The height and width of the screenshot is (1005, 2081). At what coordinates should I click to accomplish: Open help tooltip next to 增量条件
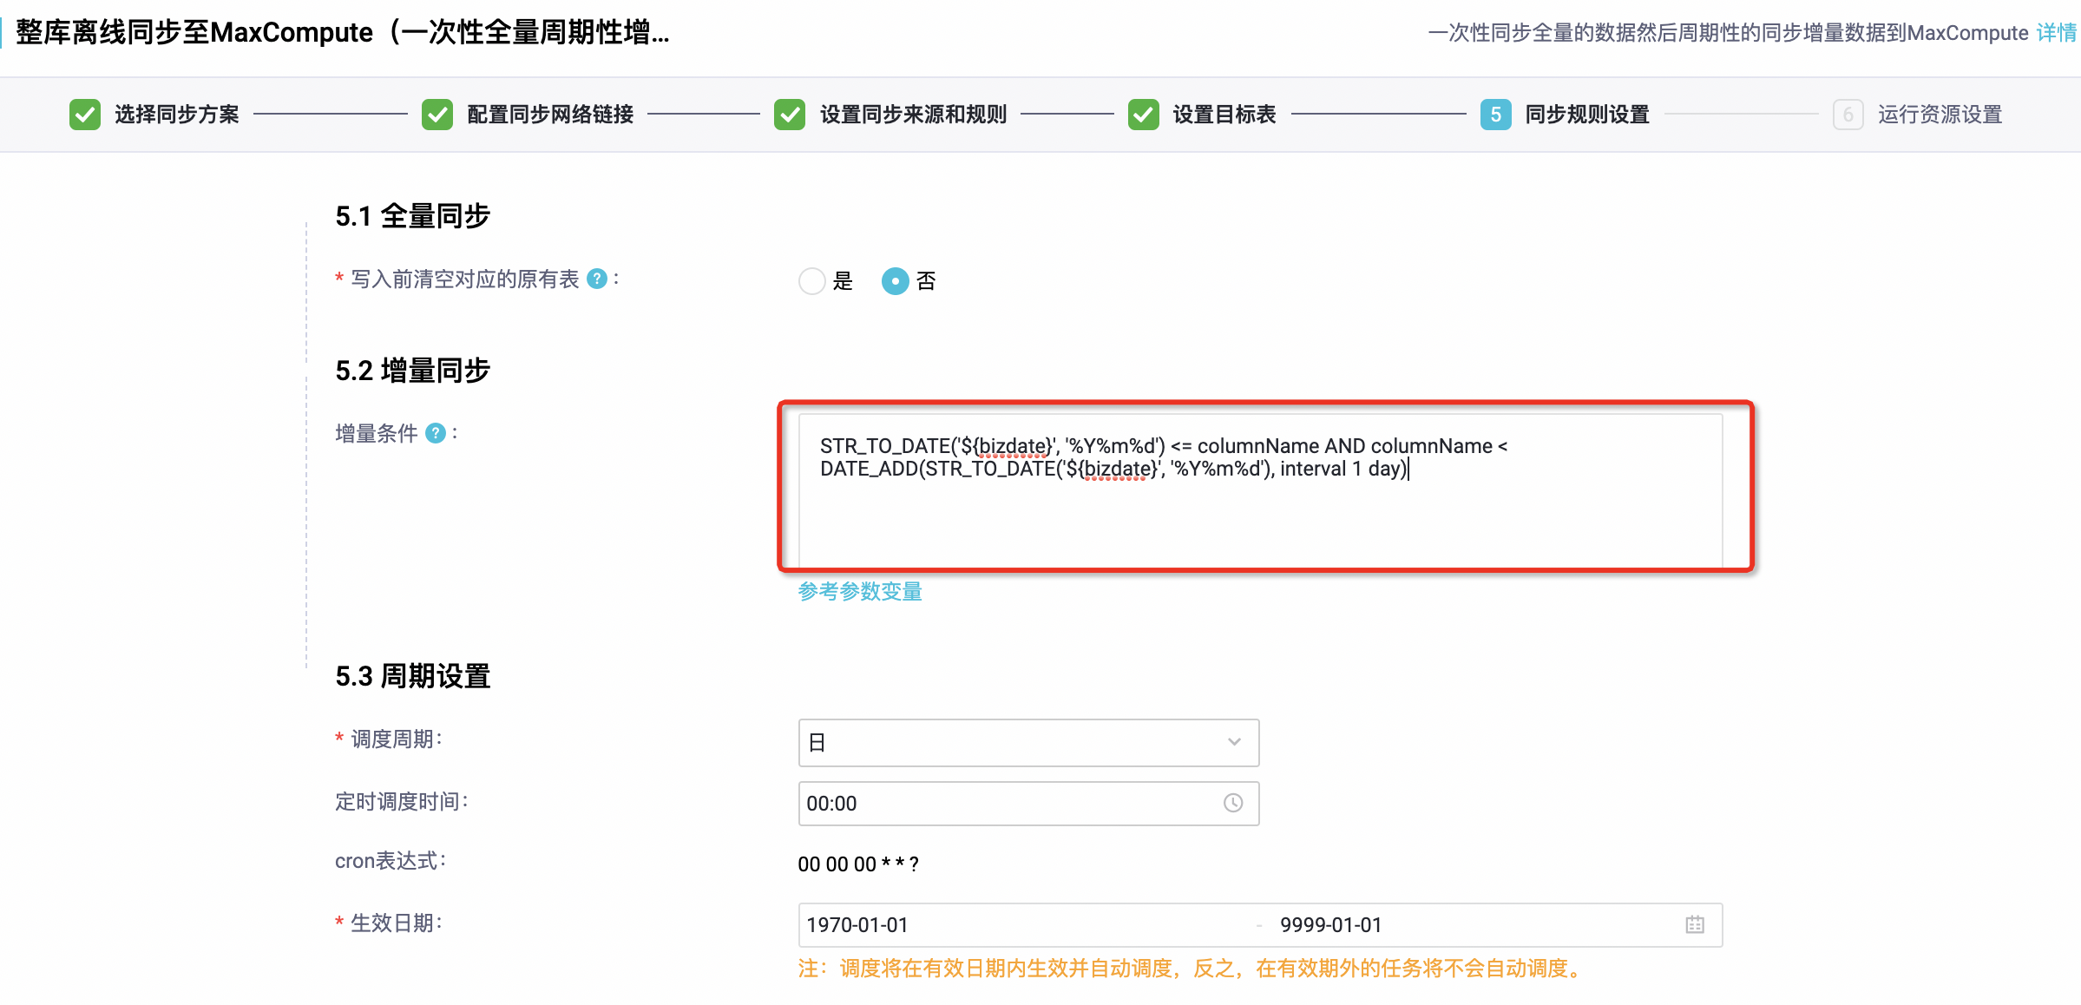click(436, 433)
